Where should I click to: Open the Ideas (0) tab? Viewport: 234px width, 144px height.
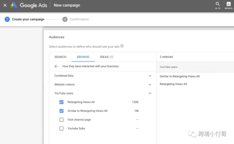pos(106,57)
